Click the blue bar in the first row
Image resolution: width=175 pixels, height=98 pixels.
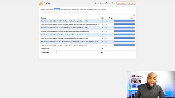coord(124,21)
